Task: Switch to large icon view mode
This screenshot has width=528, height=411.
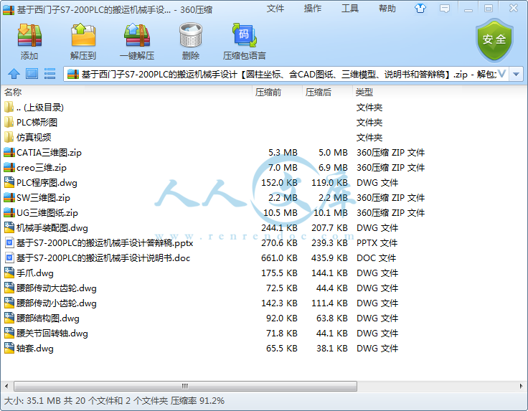Action: pyautogui.click(x=32, y=74)
